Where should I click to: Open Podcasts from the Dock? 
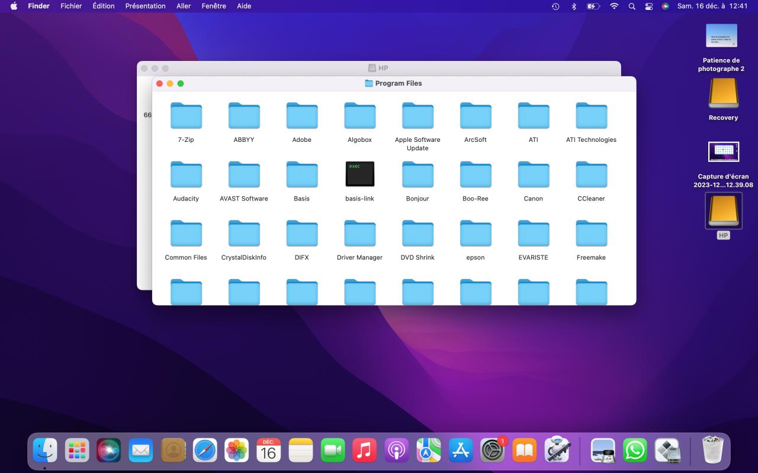pos(397,451)
